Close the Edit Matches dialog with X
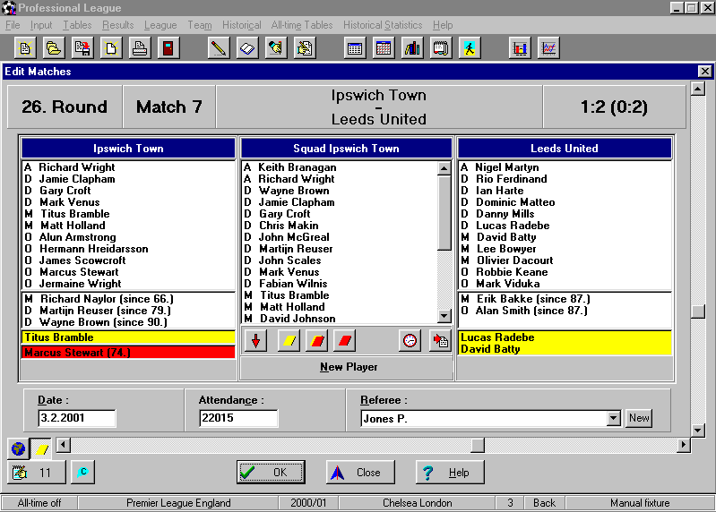This screenshot has height=512, width=716. pyautogui.click(x=705, y=72)
